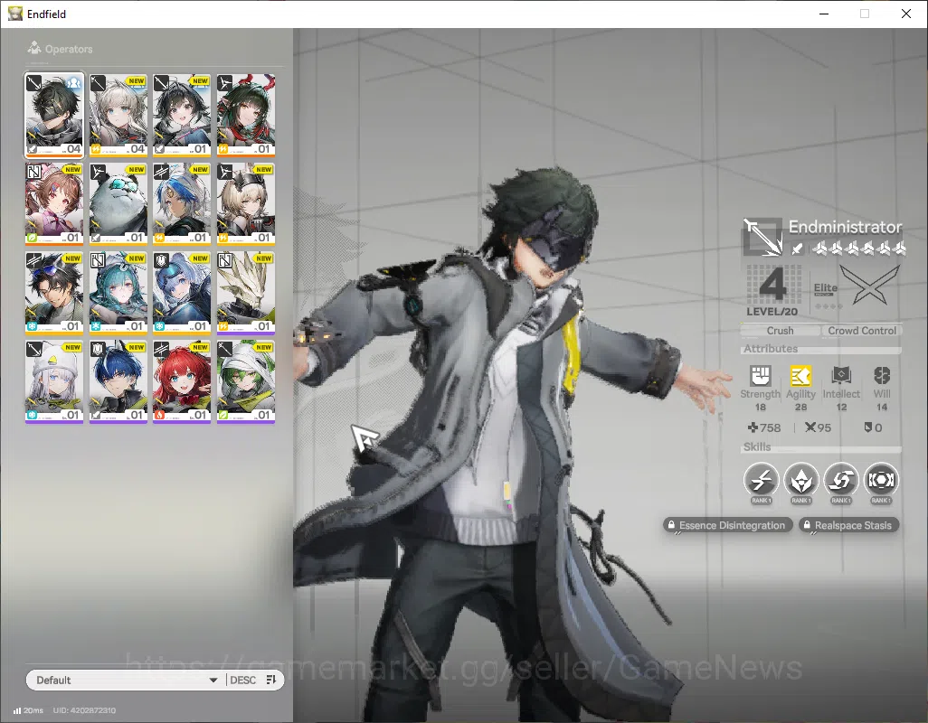Click the Endministrator name text
The width and height of the screenshot is (928, 723).
pos(845,227)
